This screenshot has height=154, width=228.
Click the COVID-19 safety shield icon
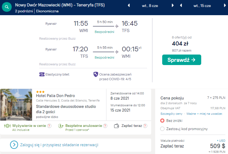96,74
